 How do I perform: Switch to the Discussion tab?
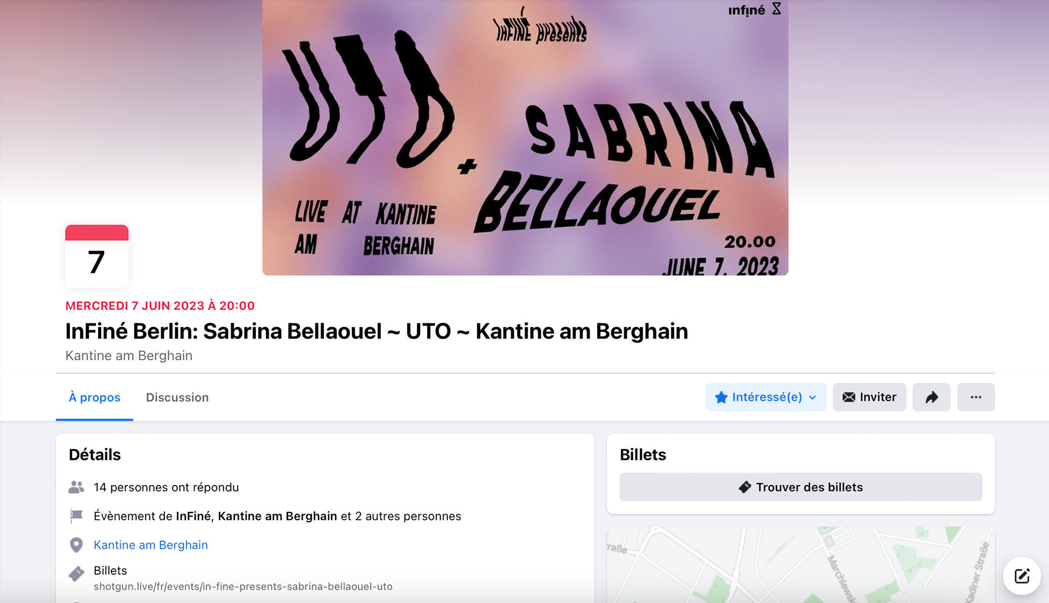tap(177, 397)
